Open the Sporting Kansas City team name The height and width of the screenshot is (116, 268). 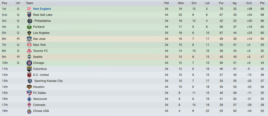(49, 81)
